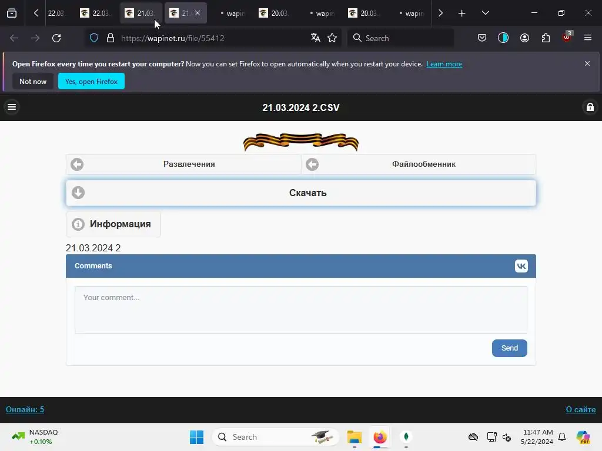Viewport: 602px width, 451px height.
Task: Open the О сайте link
Action: click(580, 409)
